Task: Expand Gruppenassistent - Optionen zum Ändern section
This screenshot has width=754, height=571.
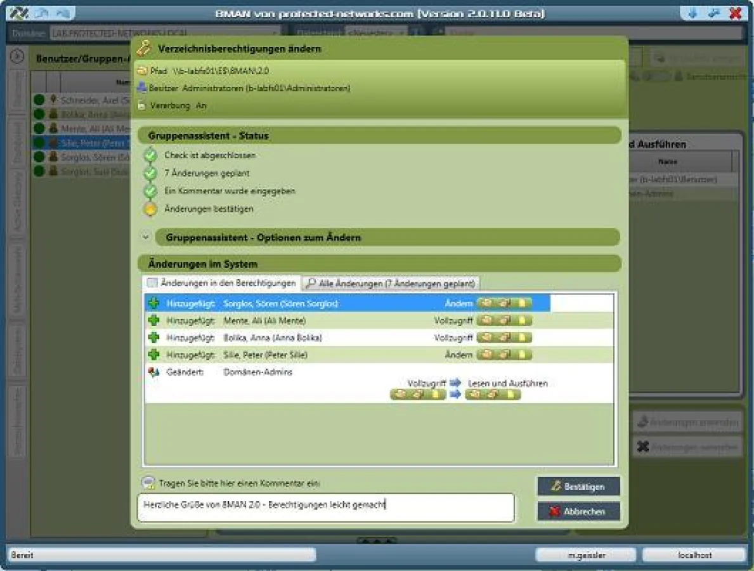Action: (146, 237)
